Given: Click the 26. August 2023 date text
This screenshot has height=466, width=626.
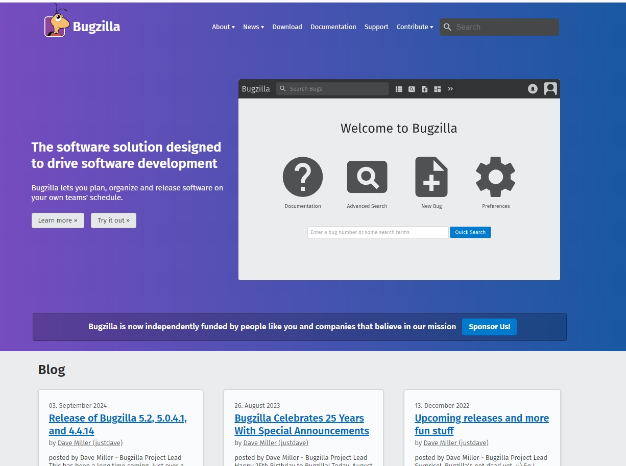Looking at the screenshot, I should click(x=257, y=406).
